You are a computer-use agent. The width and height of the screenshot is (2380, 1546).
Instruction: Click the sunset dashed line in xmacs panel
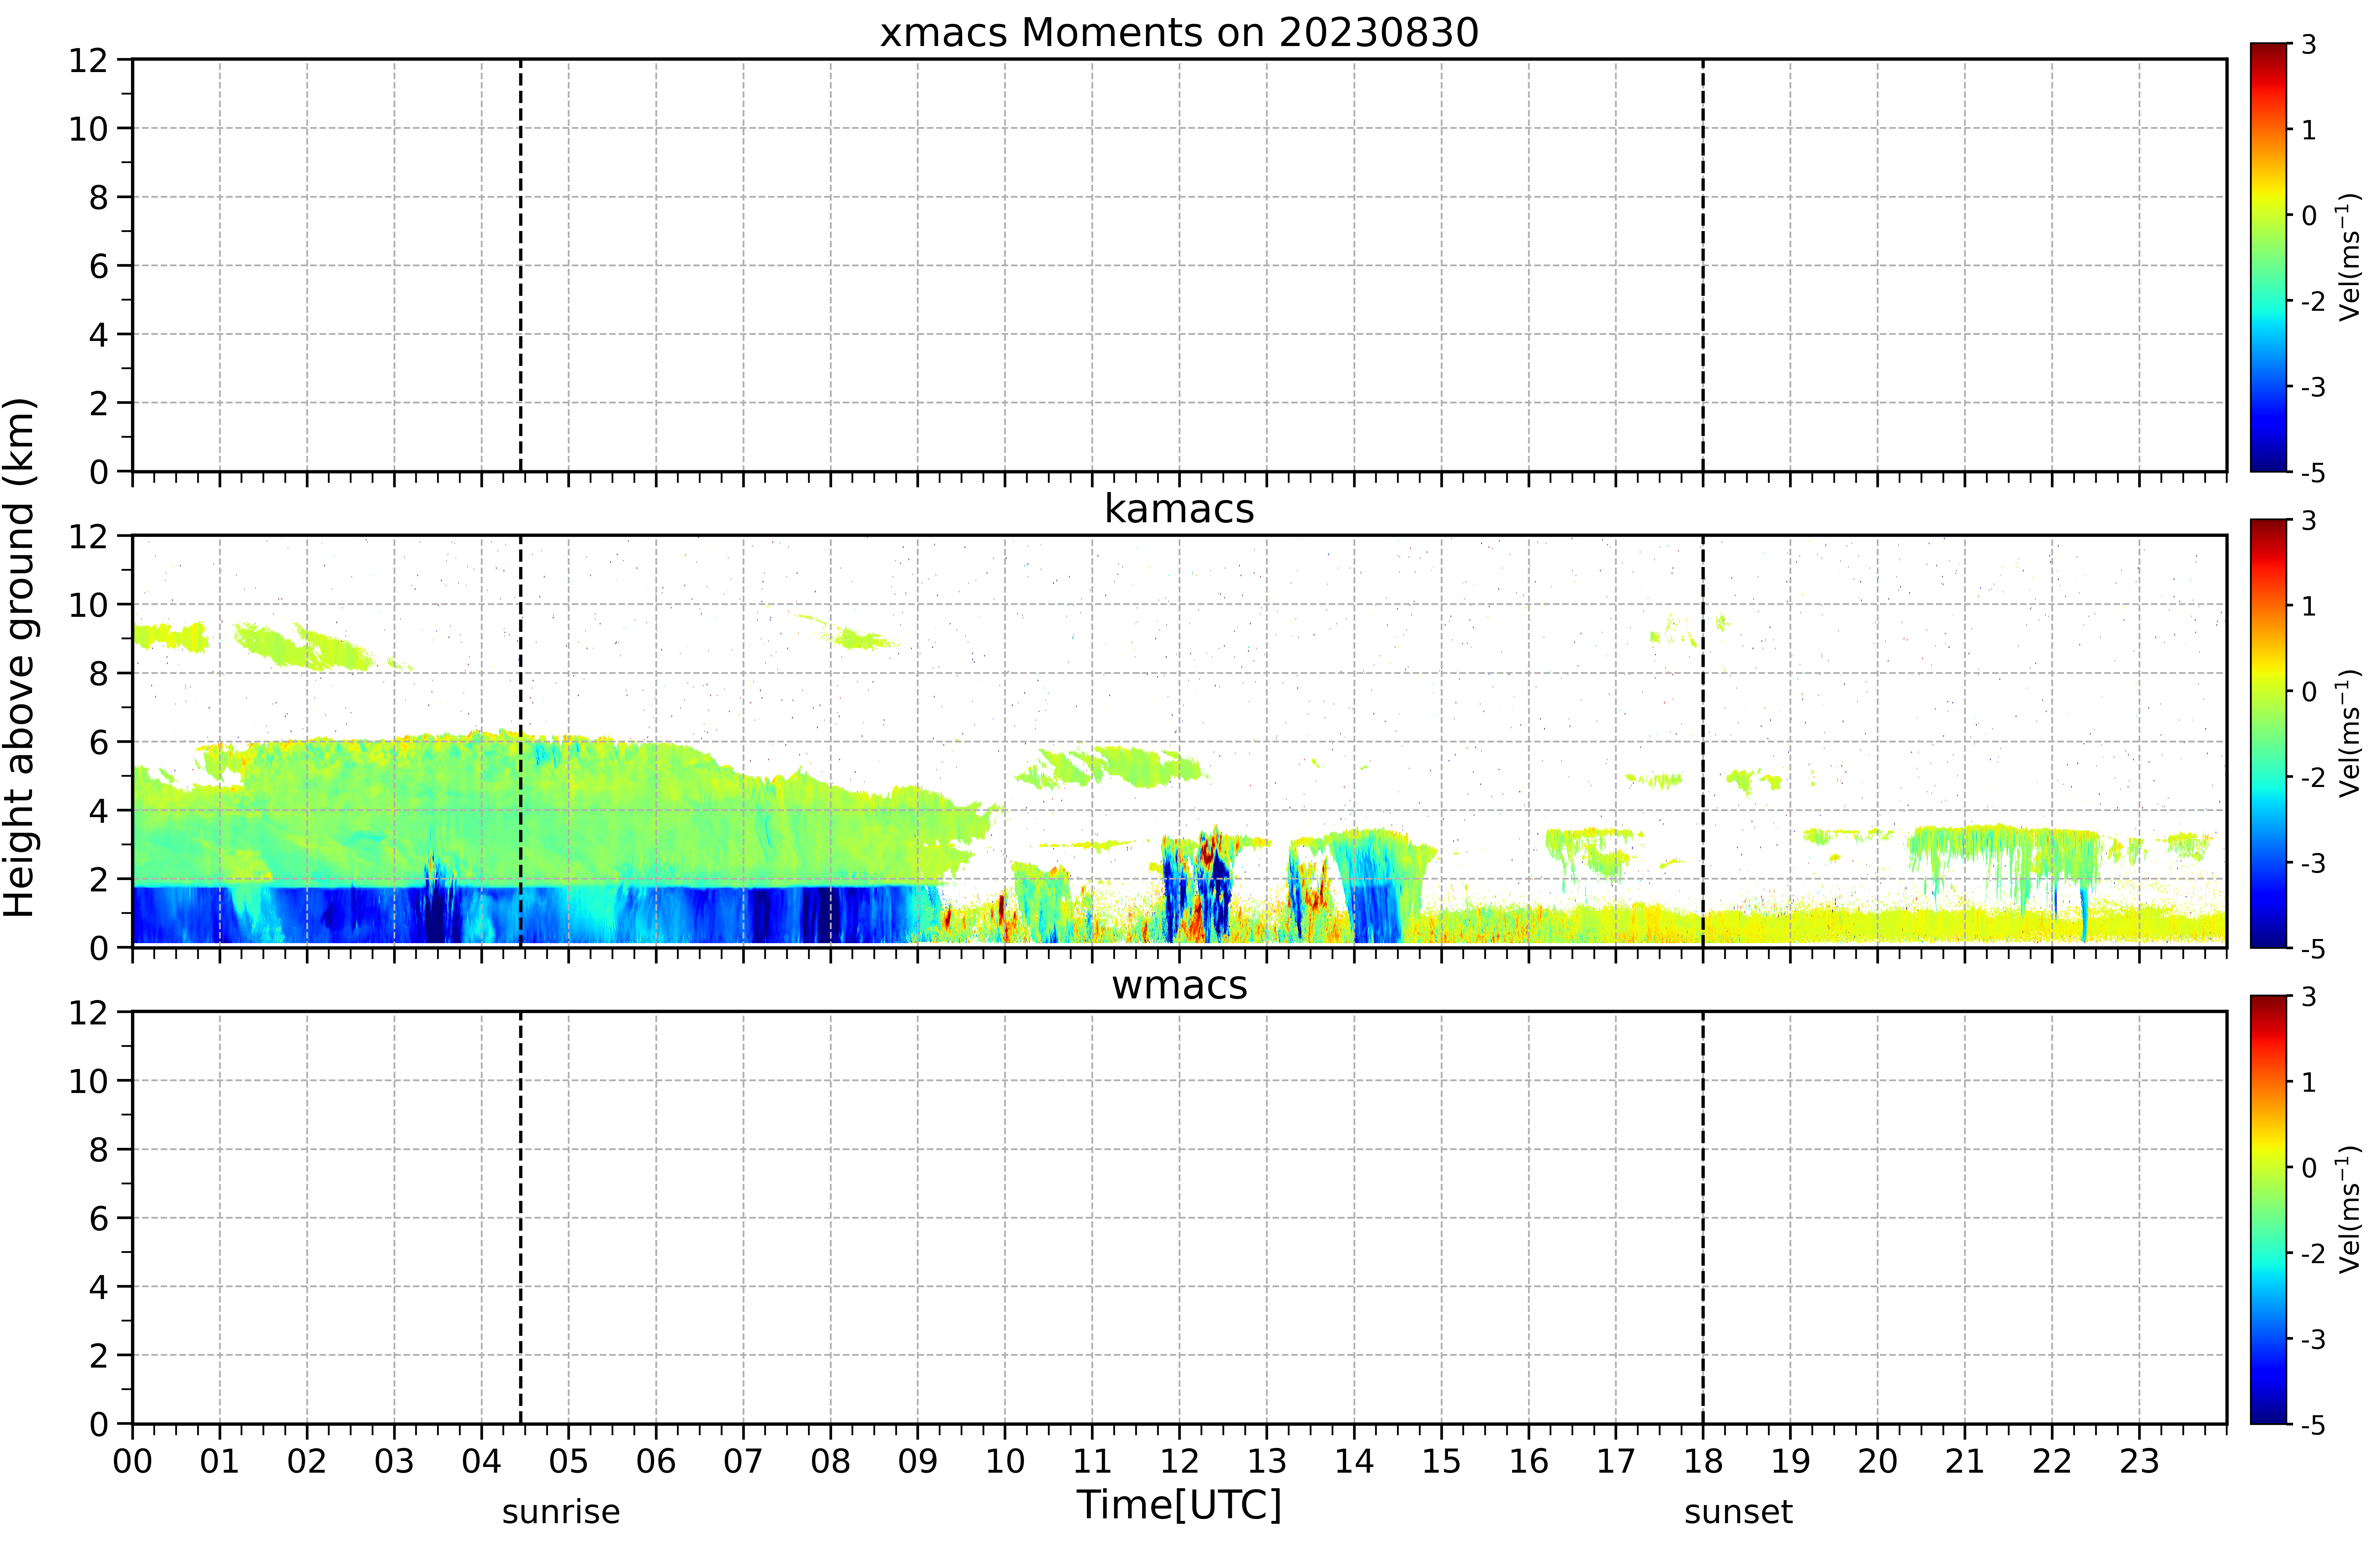[1703, 265]
